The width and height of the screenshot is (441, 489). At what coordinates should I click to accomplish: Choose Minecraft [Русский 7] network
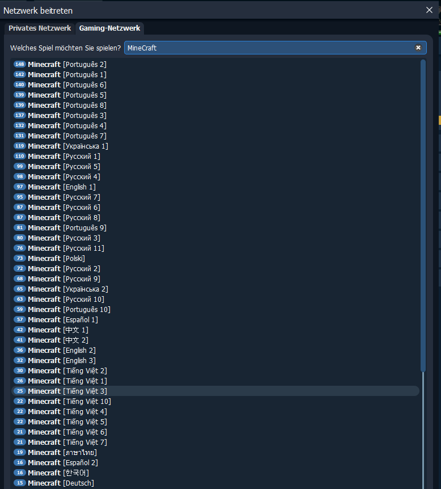tap(215, 197)
